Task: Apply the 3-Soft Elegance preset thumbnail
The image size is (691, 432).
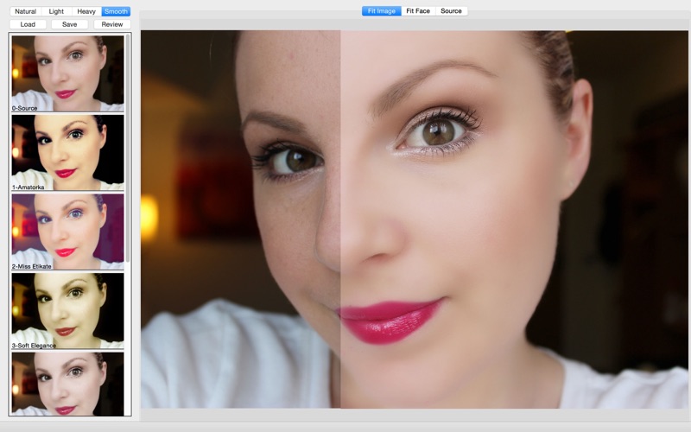Action: pos(68,311)
